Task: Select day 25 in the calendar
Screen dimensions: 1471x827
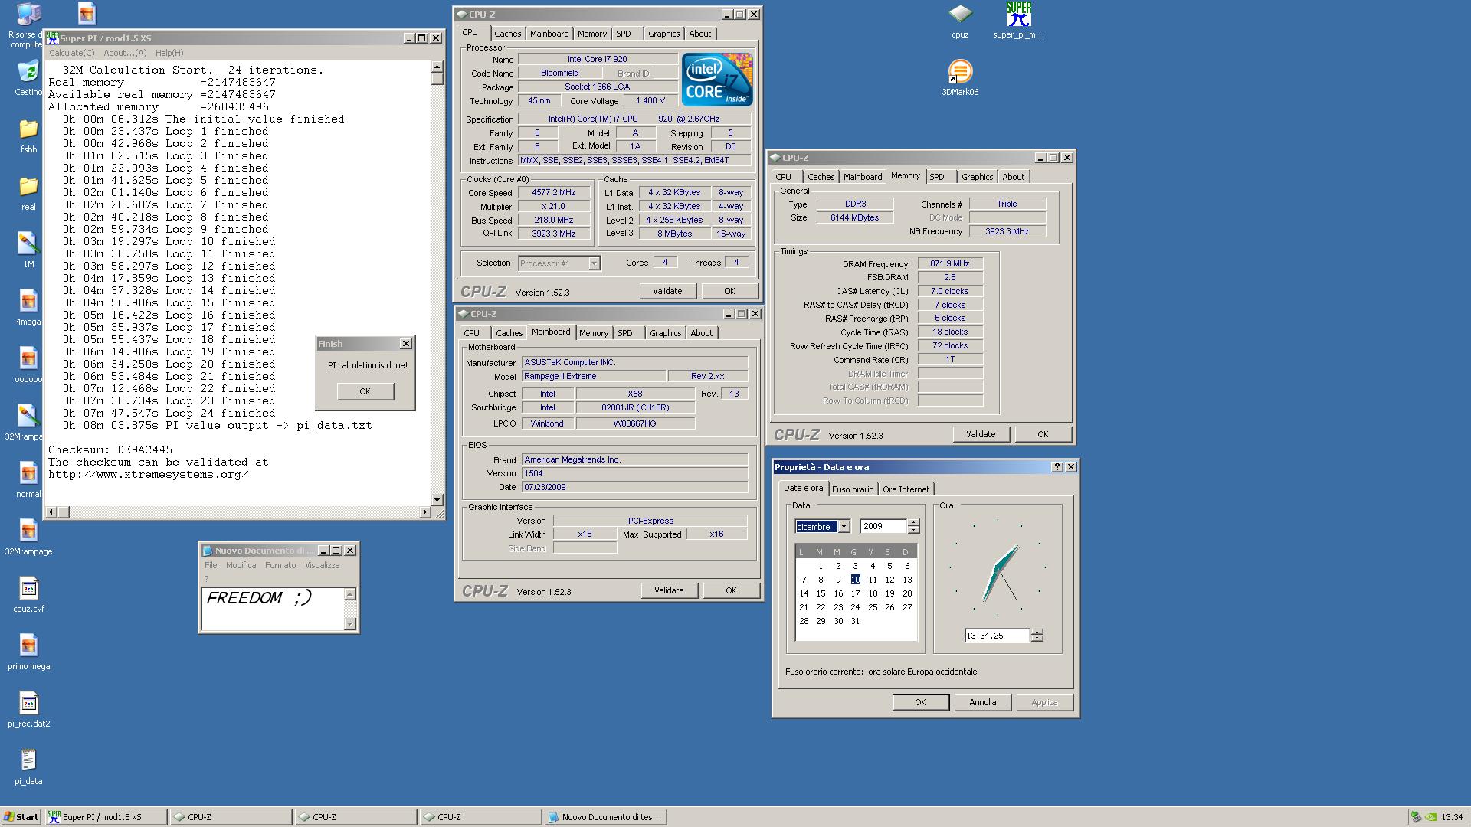Action: pos(872,607)
